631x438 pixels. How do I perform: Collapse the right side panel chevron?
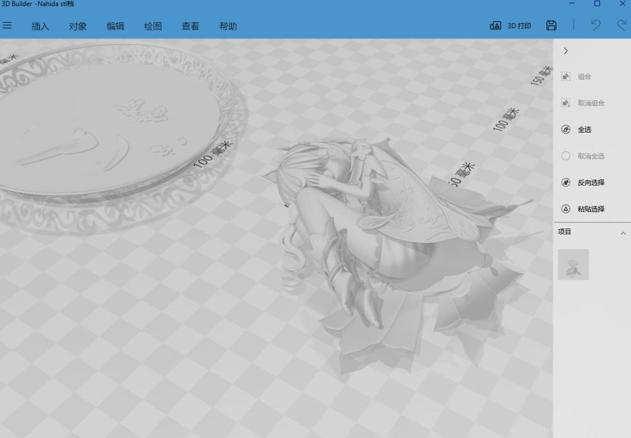click(566, 50)
